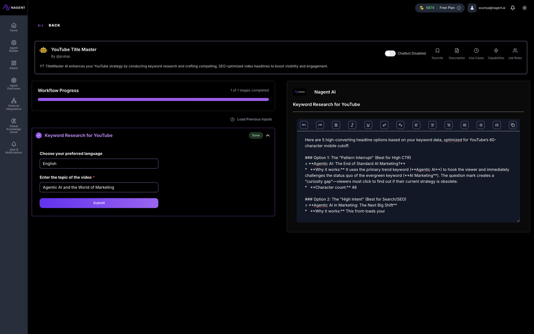Justify the text
Image resolution: width=534 pixels, height=334 pixels.
pyautogui.click(x=465, y=125)
